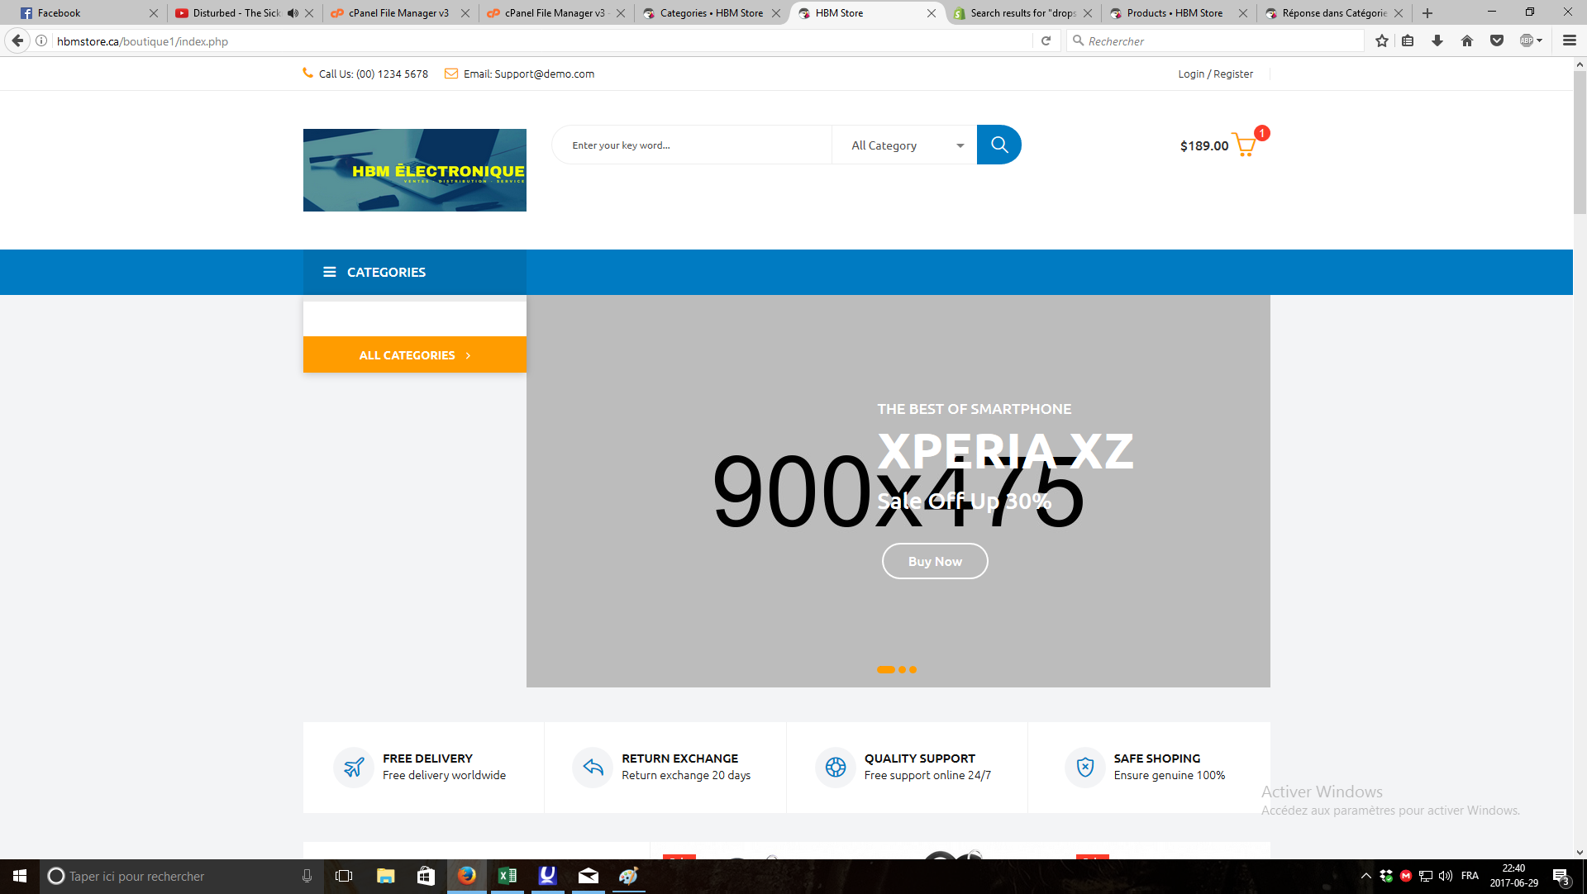This screenshot has height=894, width=1587.
Task: Click the Cortana taskbar search box
Action: pyautogui.click(x=180, y=876)
